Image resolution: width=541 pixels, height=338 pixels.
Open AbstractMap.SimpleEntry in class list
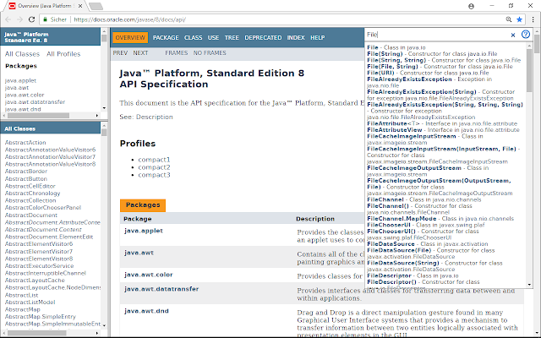click(40, 316)
